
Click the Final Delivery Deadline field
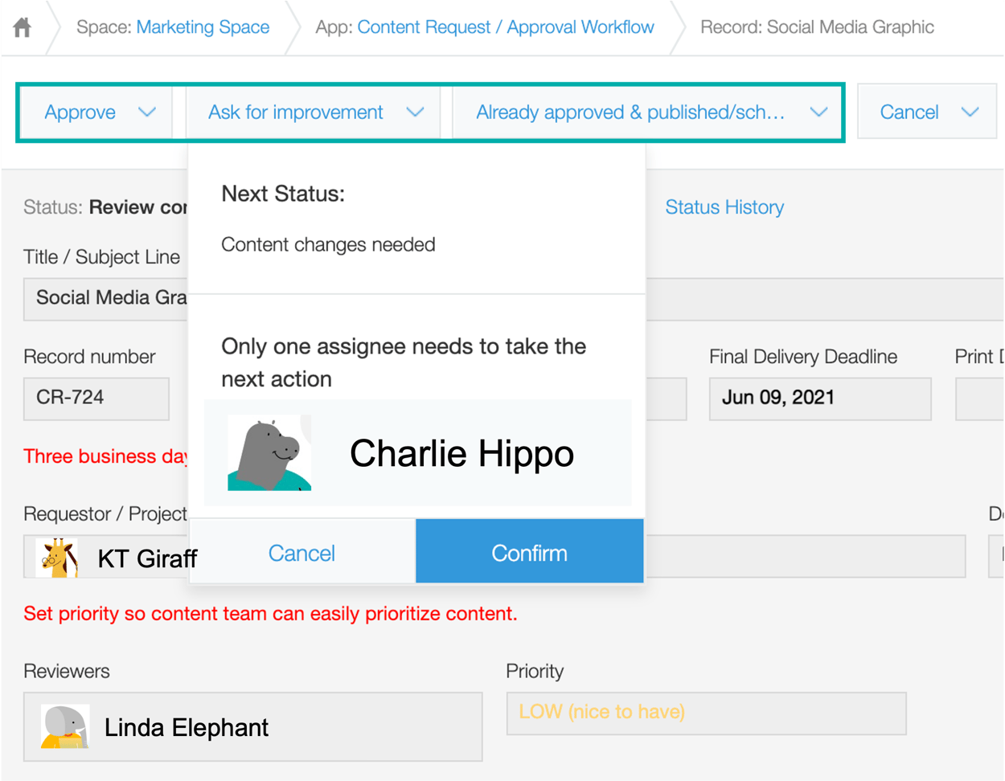coord(819,399)
